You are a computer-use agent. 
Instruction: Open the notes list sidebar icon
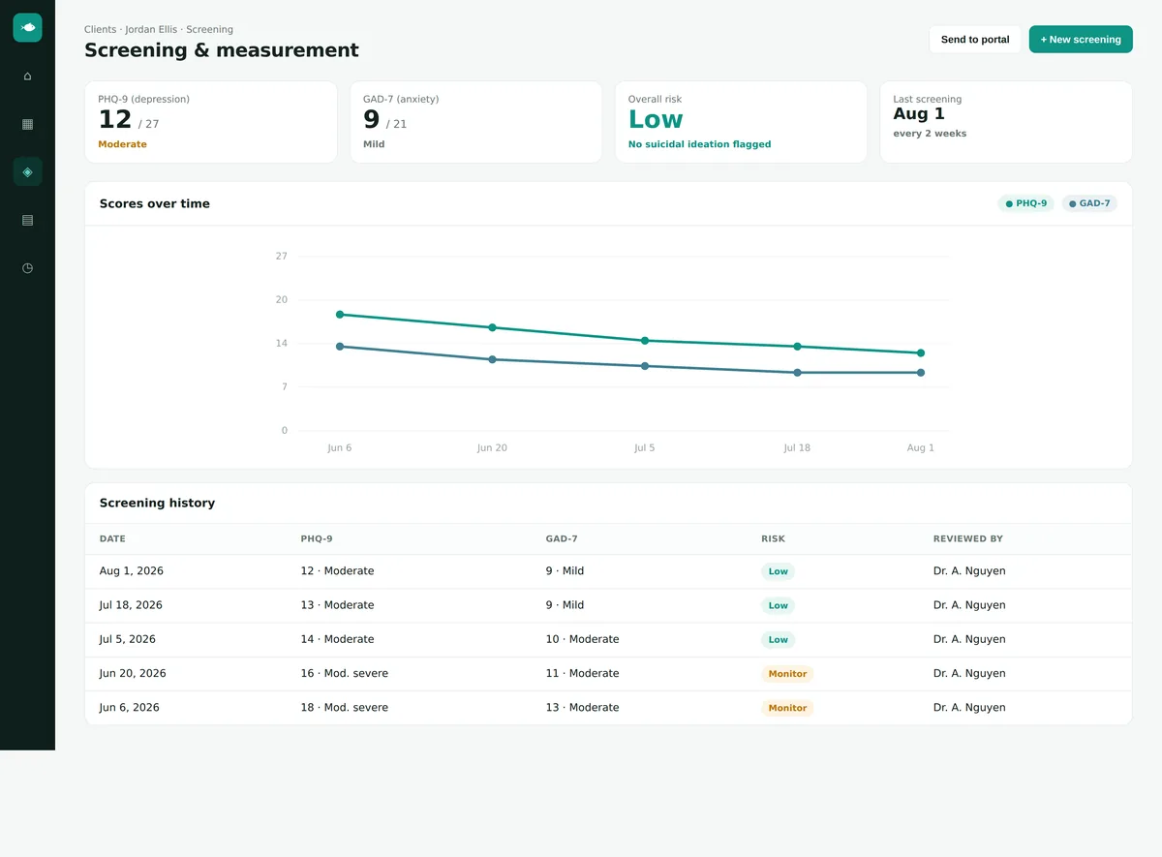(x=27, y=220)
